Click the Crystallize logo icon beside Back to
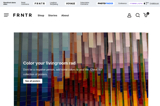160x106 pixels. tap(144, 3)
